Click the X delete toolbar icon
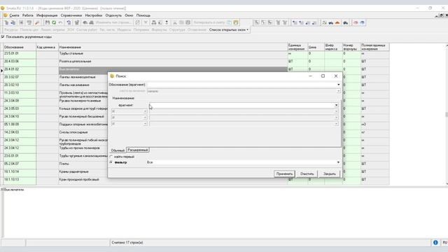448x252 pixels. [x=146, y=22]
